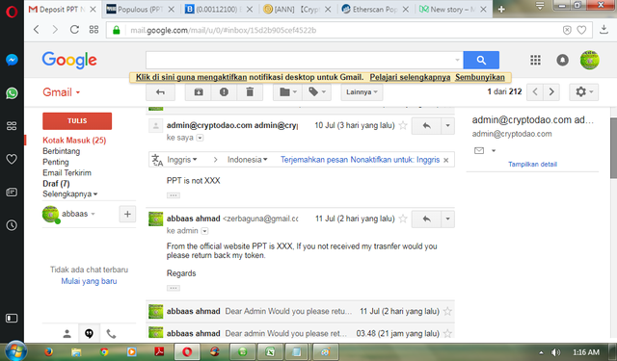Add a new chat contact with plus button
This screenshot has width=617, height=361.
[127, 214]
